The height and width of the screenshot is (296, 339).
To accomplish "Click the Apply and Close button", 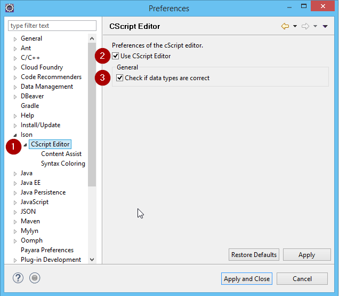I will (247, 278).
